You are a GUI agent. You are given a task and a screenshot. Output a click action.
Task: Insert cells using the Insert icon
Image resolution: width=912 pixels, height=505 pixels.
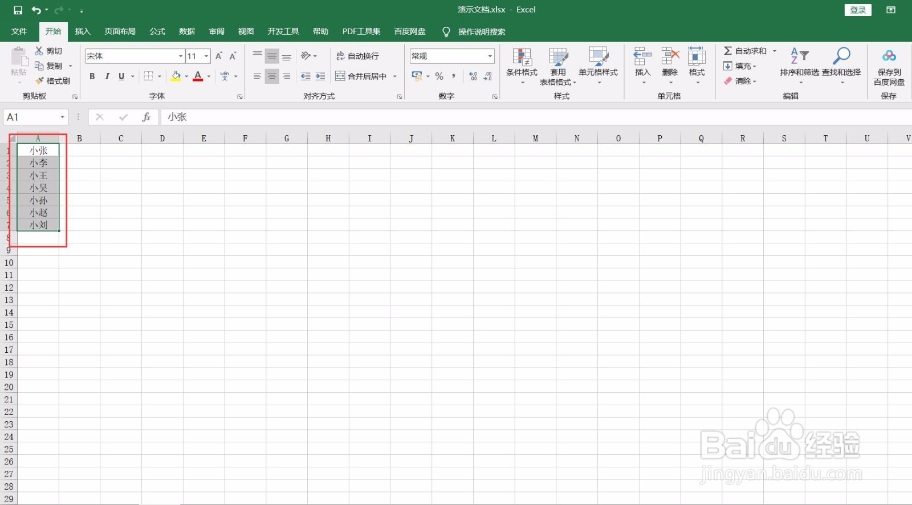tap(642, 56)
